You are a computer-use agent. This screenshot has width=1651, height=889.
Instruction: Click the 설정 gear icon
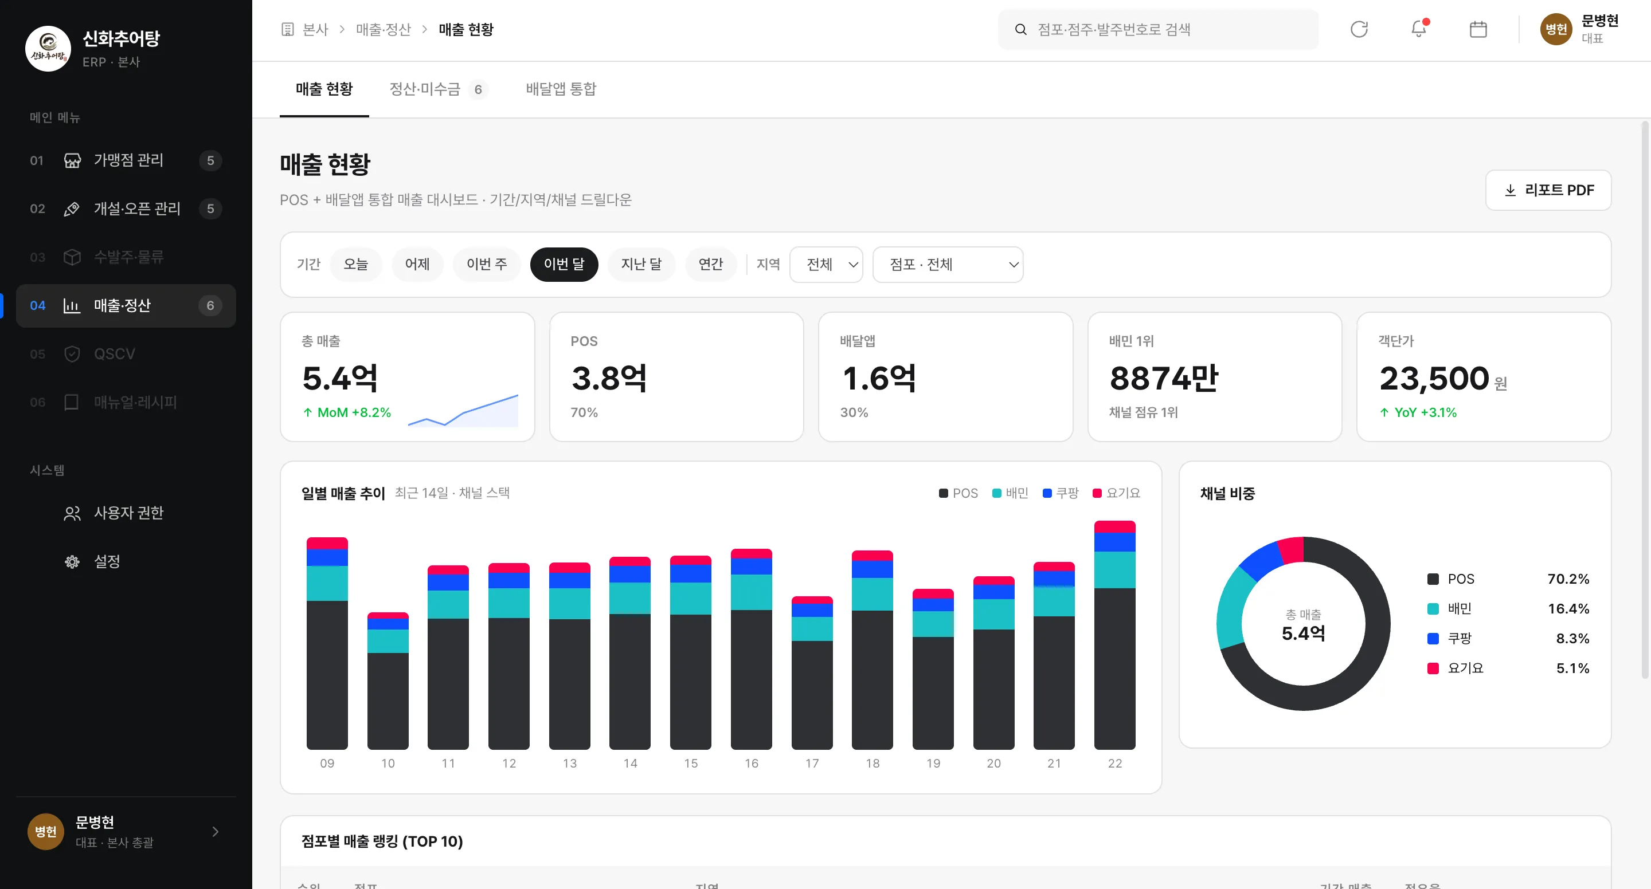coord(72,562)
